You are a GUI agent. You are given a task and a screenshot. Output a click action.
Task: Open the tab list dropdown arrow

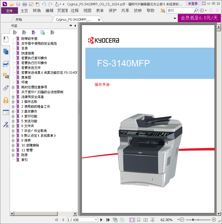(175, 18)
